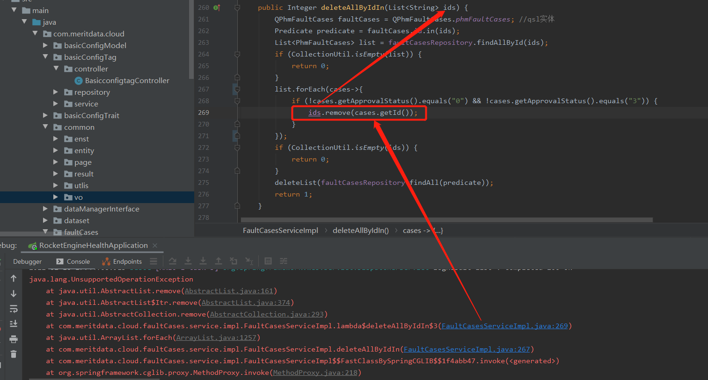Click the Step Over debugger icon
Screen dimensions: 708x380
tap(173, 261)
